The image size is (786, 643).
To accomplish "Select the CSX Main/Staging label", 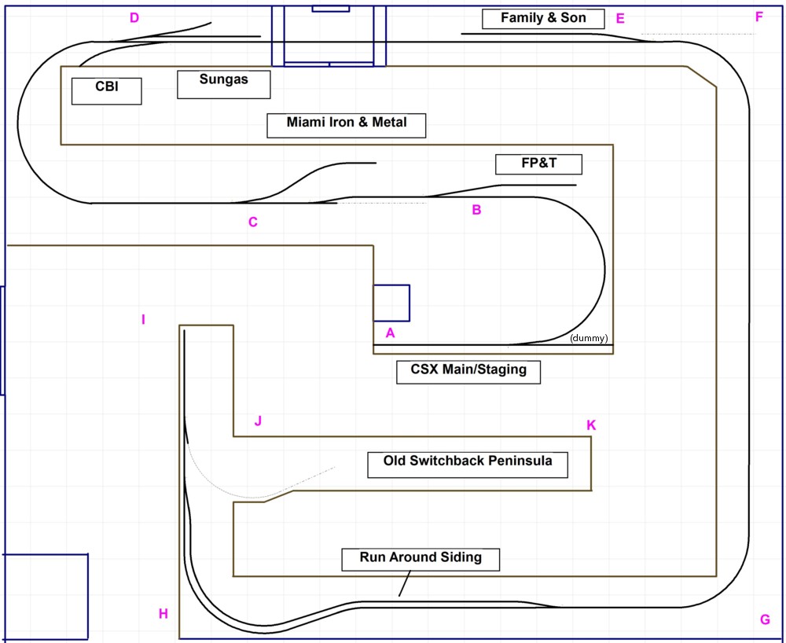I will click(468, 372).
